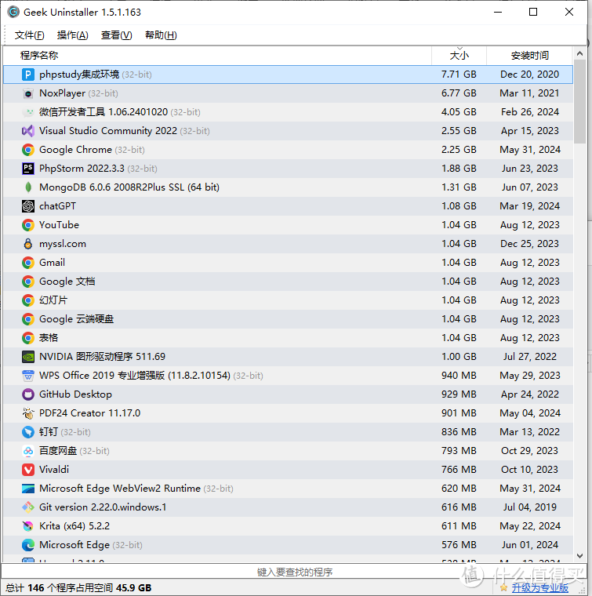Screen dimensions: 592x596
Task: Open the 查看(V) menu
Action: (x=116, y=35)
